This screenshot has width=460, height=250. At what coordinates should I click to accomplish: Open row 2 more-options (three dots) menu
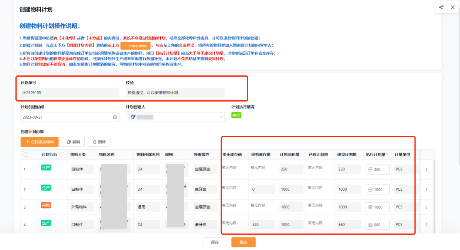pos(426,189)
